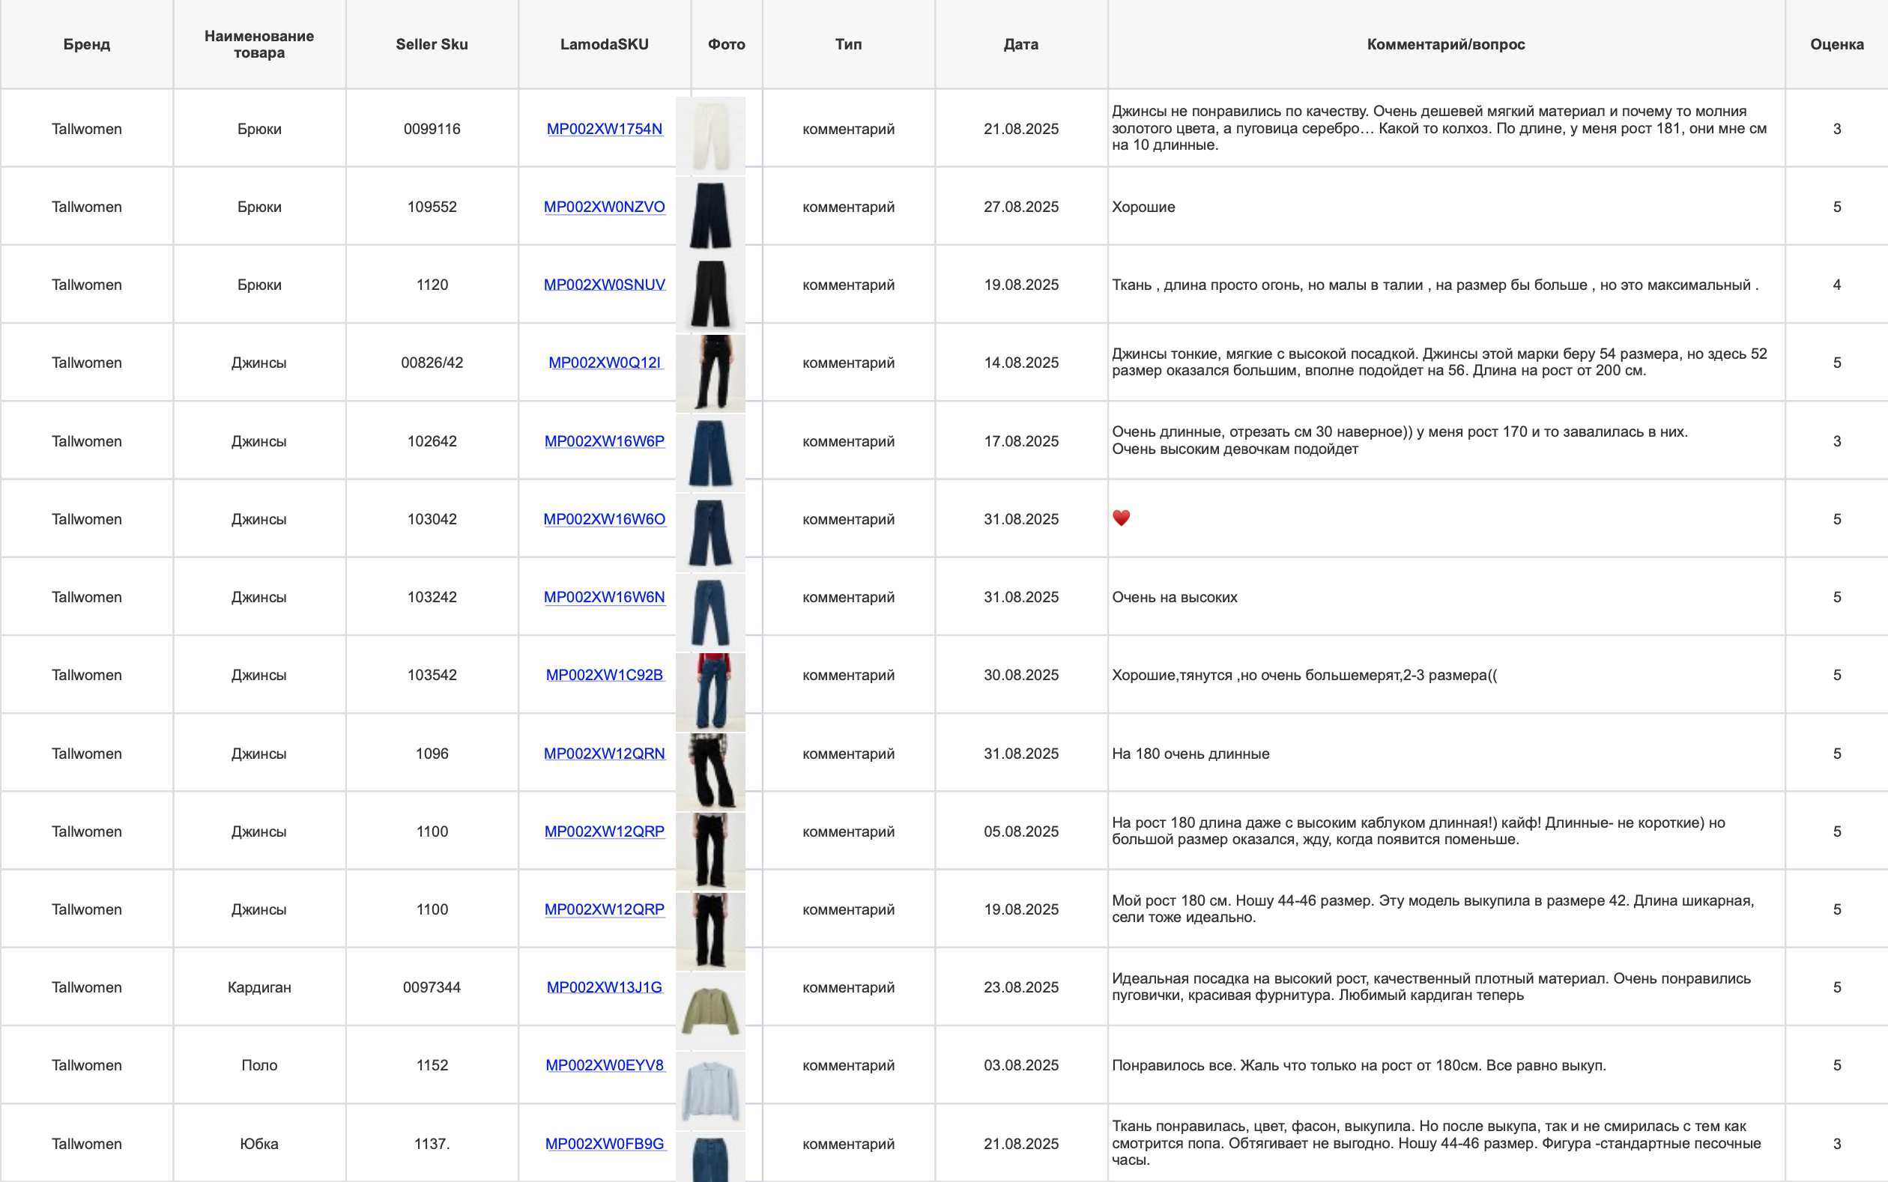Screen dimensions: 1888x1182
Task: Select the product name cell Поло
Action: 259,1064
